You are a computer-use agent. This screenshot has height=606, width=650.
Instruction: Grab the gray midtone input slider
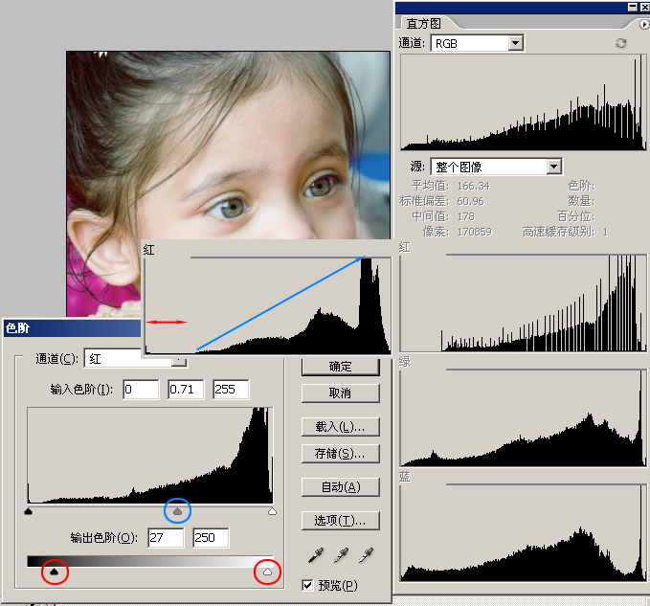177,512
